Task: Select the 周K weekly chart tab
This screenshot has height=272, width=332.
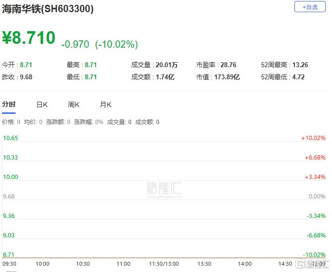Action: pyautogui.click(x=74, y=105)
